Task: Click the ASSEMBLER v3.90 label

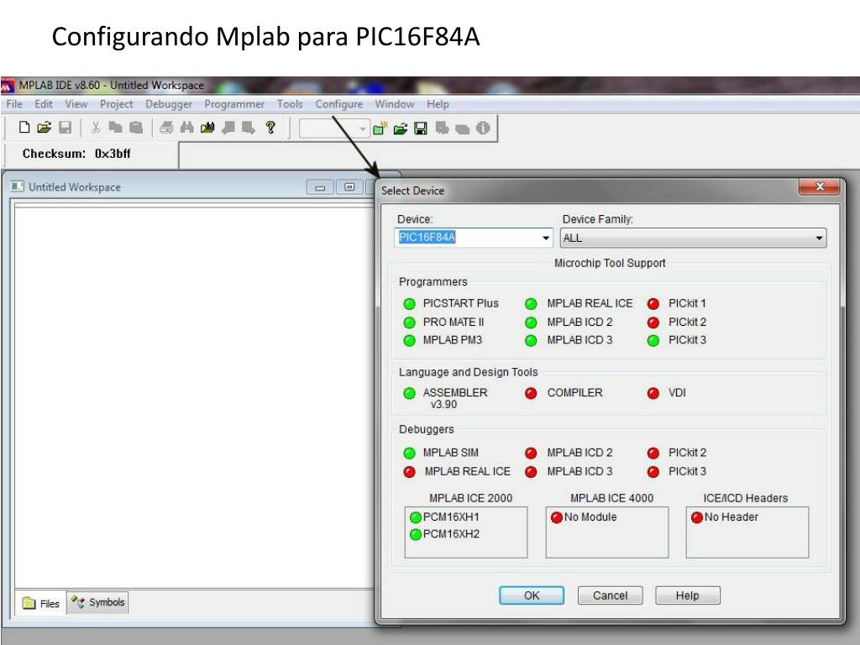Action: click(x=454, y=399)
